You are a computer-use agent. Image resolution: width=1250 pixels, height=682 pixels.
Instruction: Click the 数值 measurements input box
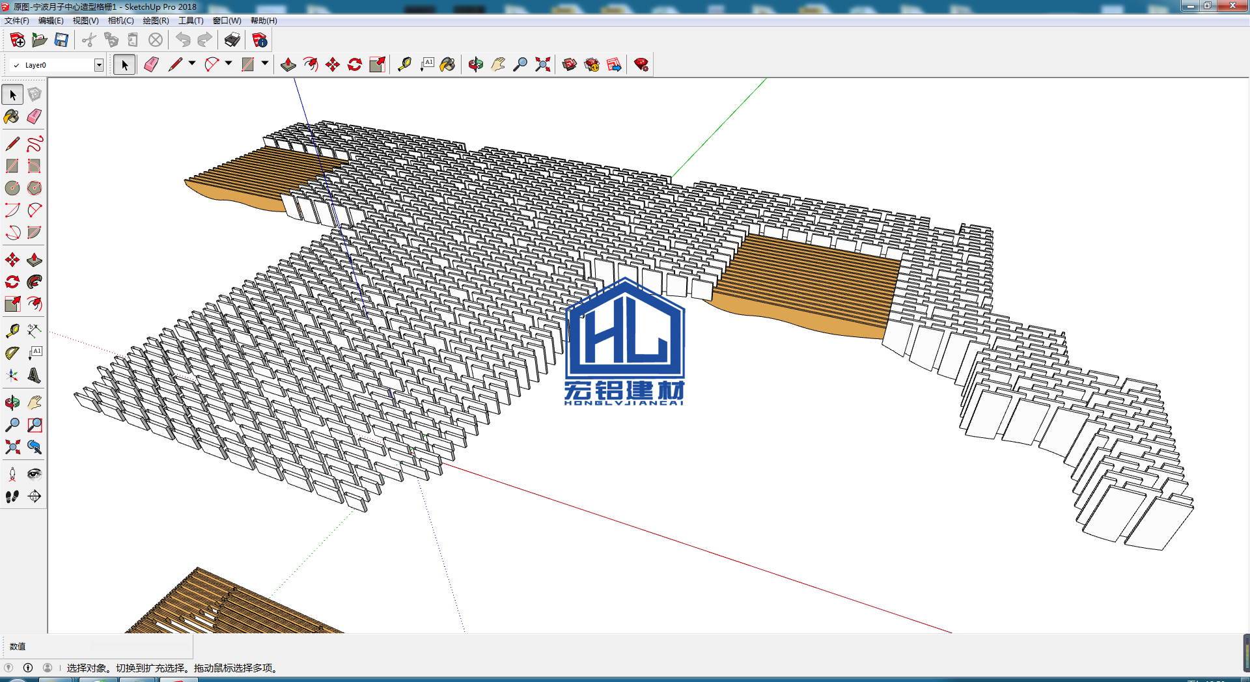tap(141, 646)
